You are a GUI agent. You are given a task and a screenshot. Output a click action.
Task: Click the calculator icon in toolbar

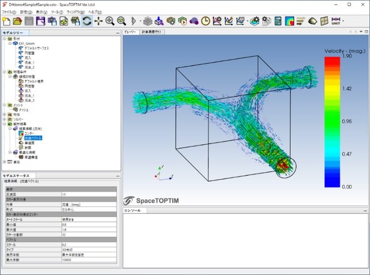click(x=278, y=21)
